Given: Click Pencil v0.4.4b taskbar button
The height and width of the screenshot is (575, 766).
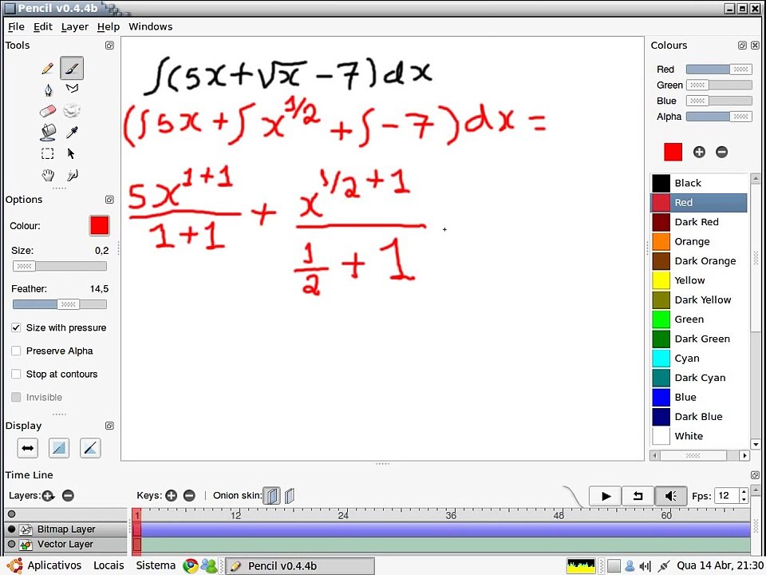Looking at the screenshot, I should point(300,565).
